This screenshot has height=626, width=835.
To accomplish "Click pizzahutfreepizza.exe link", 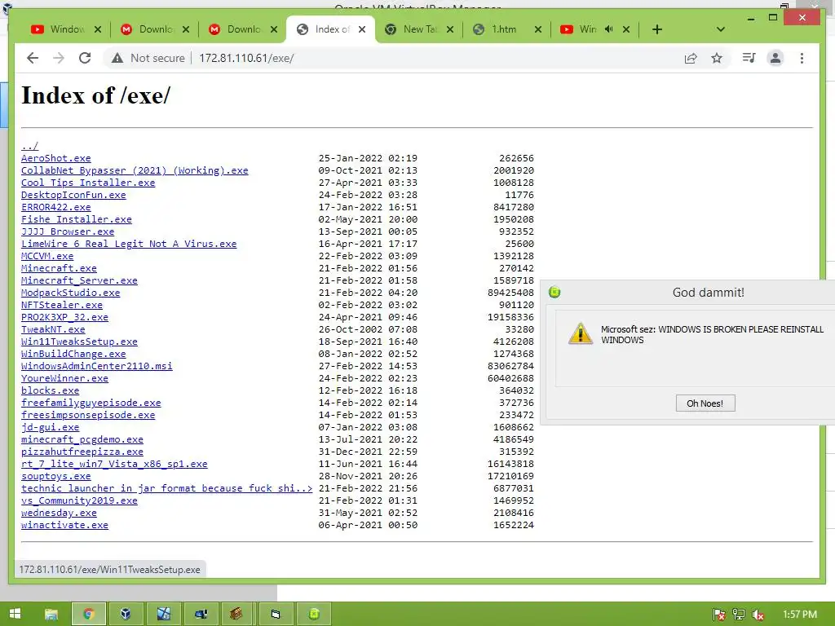I will click(82, 452).
